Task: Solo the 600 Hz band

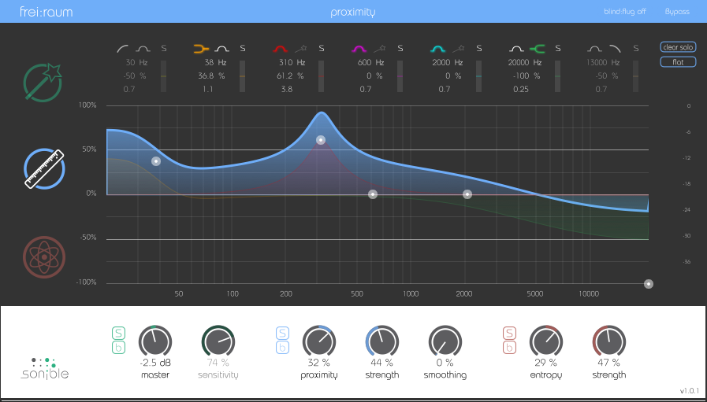Action: coord(400,48)
